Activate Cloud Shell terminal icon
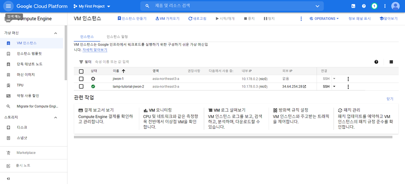Image resolution: width=405 pixels, height=184 pixels. [x=353, y=6]
